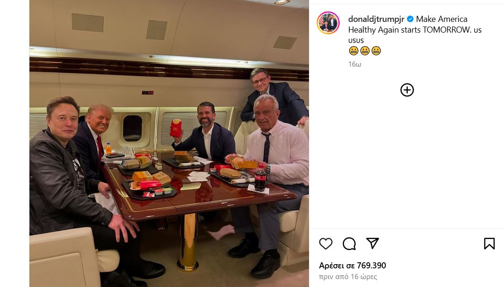This screenshot has height=287, width=503.
Task: Open comments with the speech bubble icon
Action: click(349, 244)
